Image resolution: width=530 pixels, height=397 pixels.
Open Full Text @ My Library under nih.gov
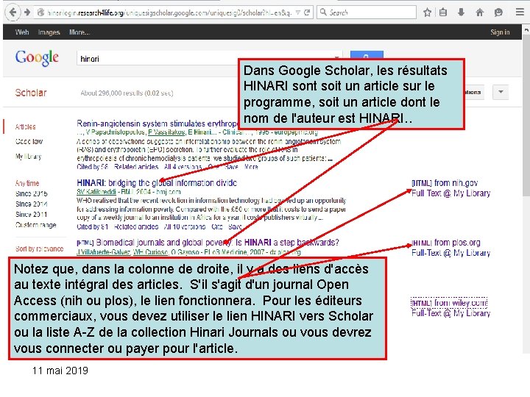(451, 193)
